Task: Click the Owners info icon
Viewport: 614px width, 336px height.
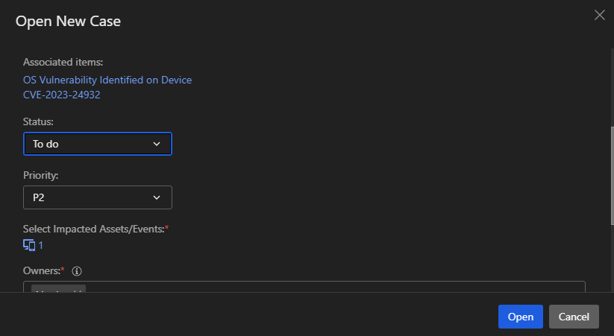Action: 77,271
